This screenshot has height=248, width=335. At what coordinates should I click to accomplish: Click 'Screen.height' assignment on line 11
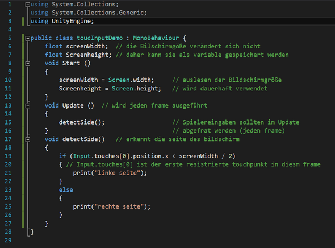136,89
